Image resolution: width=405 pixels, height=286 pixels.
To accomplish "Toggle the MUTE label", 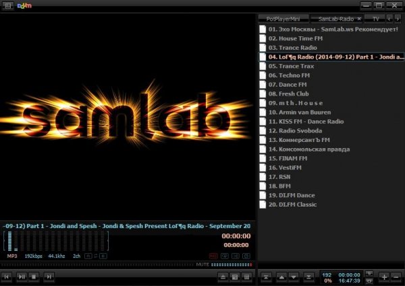I will 202,264.
